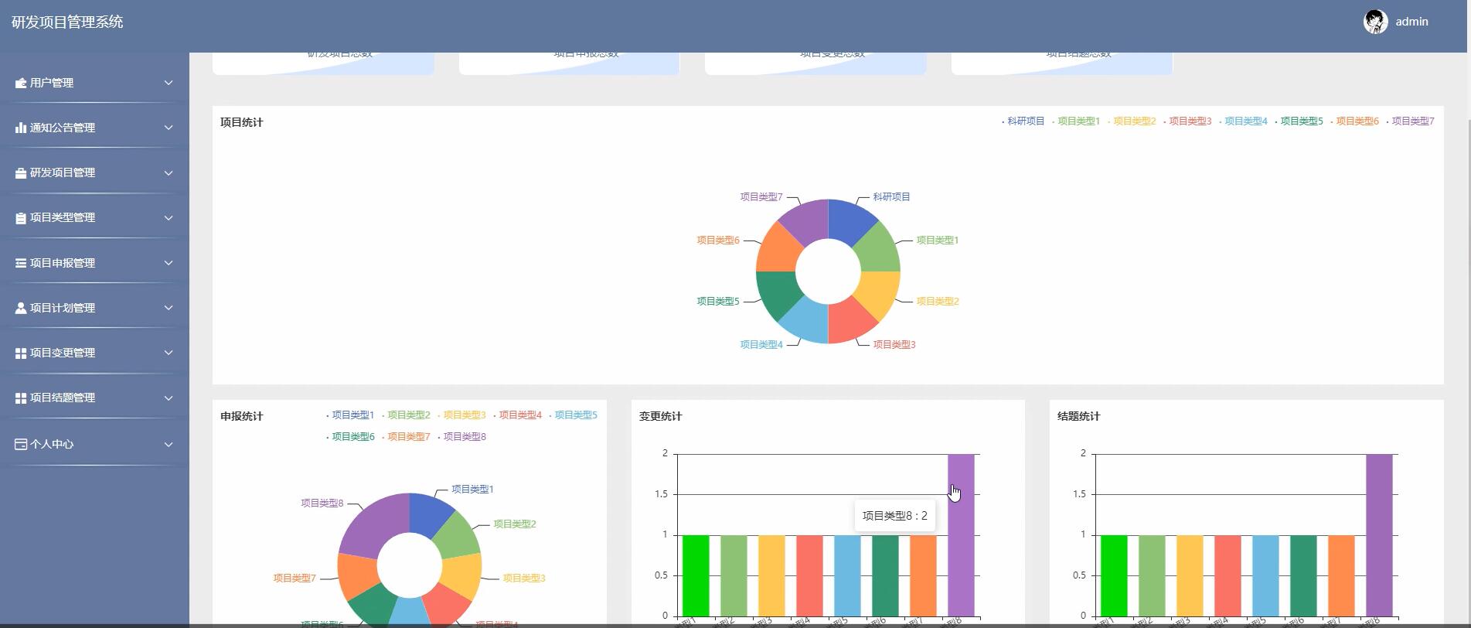Screen dimensions: 1471x628
Task: Expand the 项目类型管理 menu chevron
Action: click(x=169, y=218)
